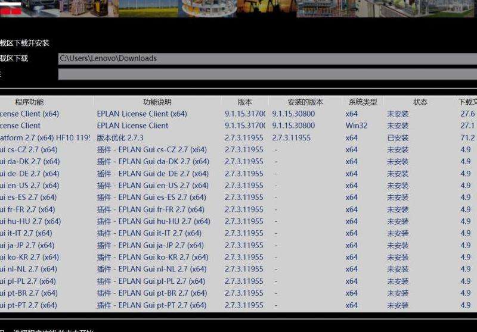Screen dimensions: 477x332
Task: Select 插件 - EPLAN Gui pt-PT 2.7 (x64)
Action: click(152, 305)
